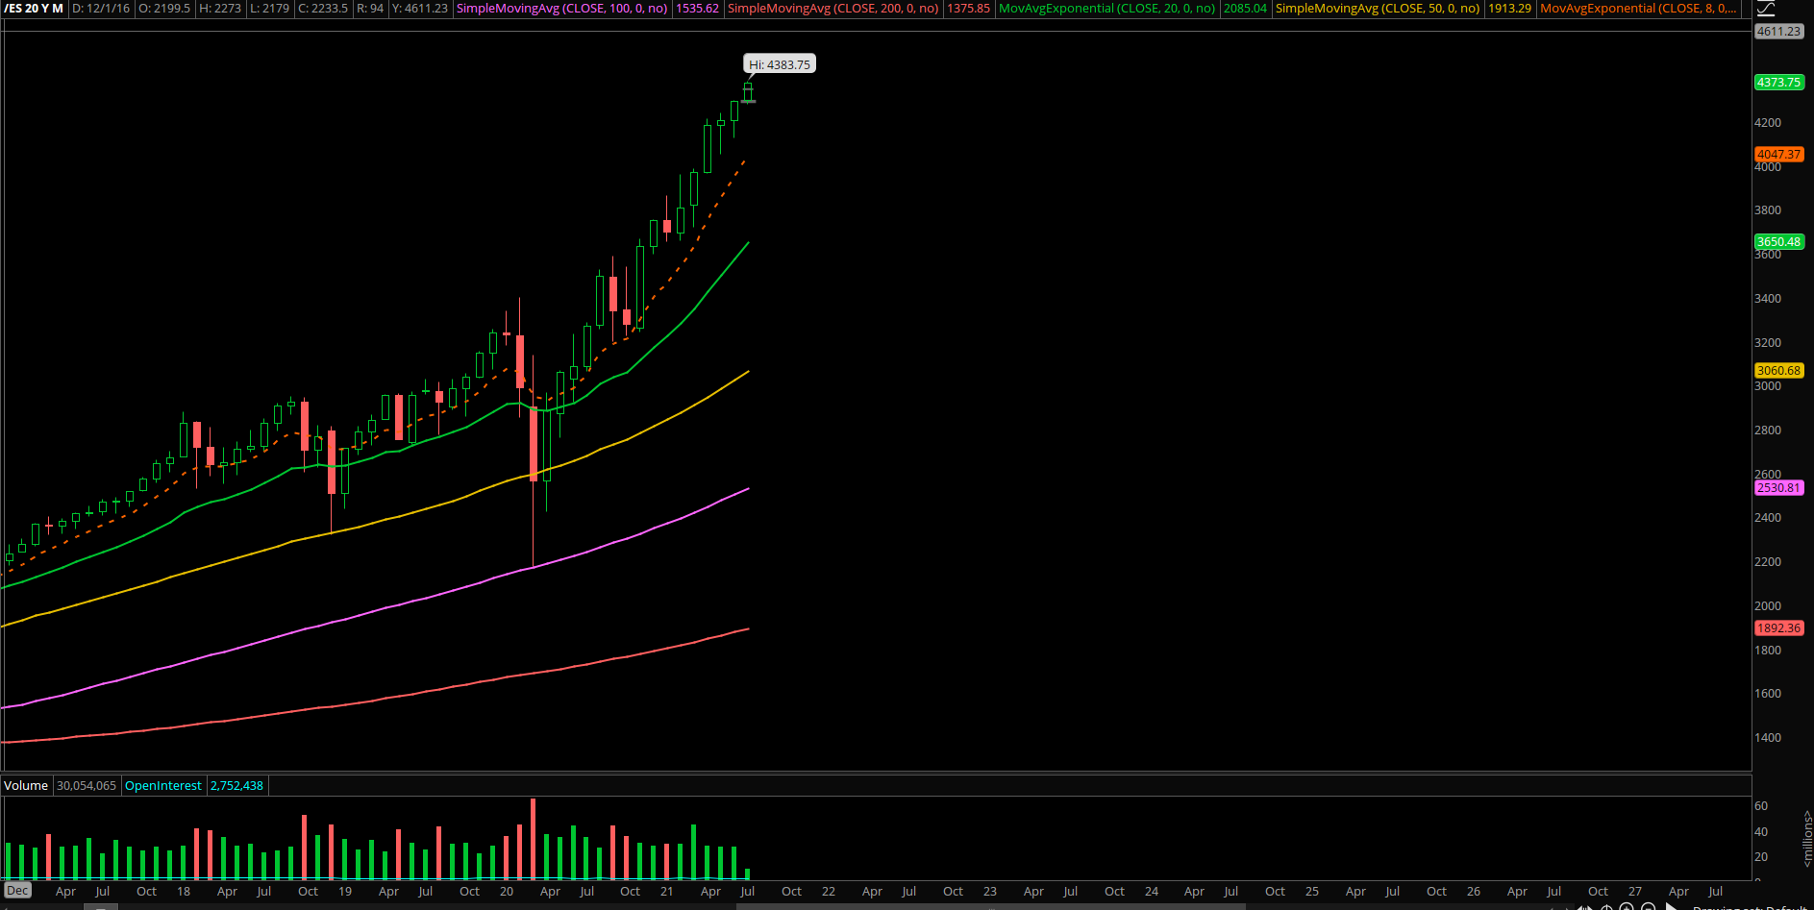
Task: Select SimpleMovingAvg (CLOSE, 100) study label
Action: pyautogui.click(x=561, y=8)
